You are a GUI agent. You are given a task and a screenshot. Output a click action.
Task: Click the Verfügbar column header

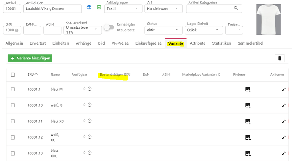pos(80,75)
